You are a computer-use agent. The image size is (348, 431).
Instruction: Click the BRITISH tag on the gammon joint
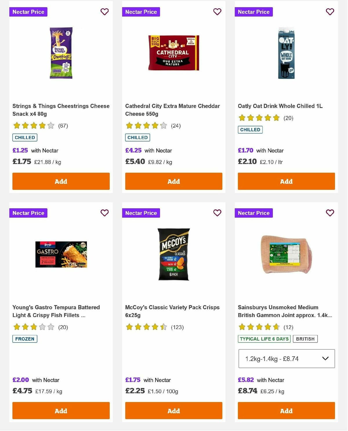click(x=305, y=339)
